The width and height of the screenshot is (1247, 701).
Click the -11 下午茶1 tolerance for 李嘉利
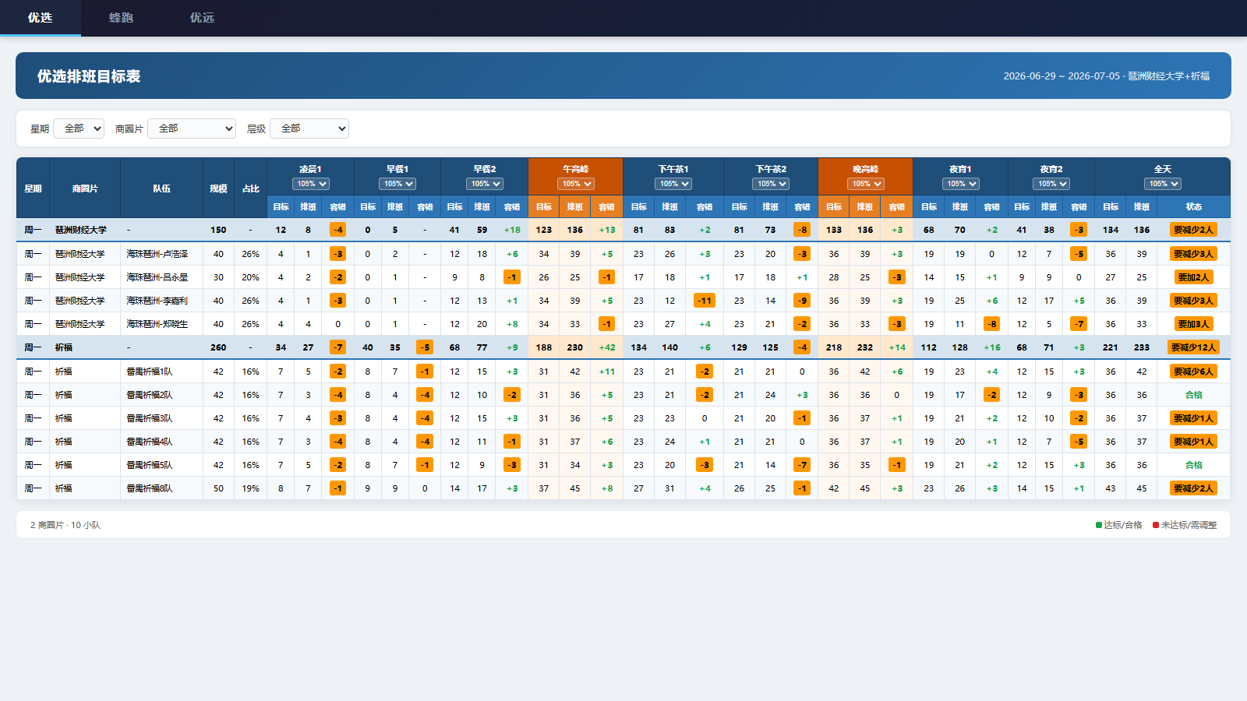click(x=705, y=301)
